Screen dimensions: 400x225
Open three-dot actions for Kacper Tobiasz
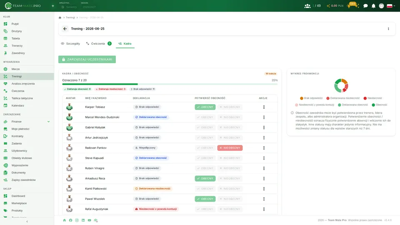click(x=264, y=107)
